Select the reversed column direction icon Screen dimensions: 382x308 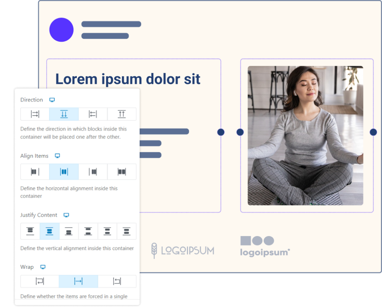(x=122, y=114)
